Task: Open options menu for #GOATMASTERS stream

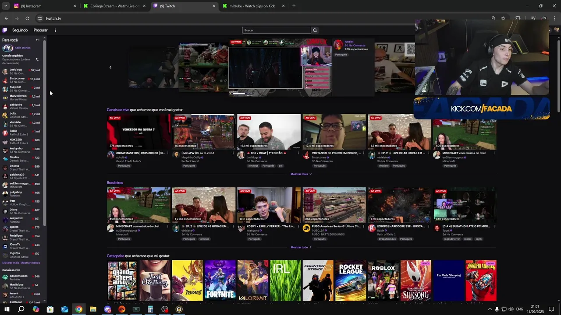Action: (167, 153)
